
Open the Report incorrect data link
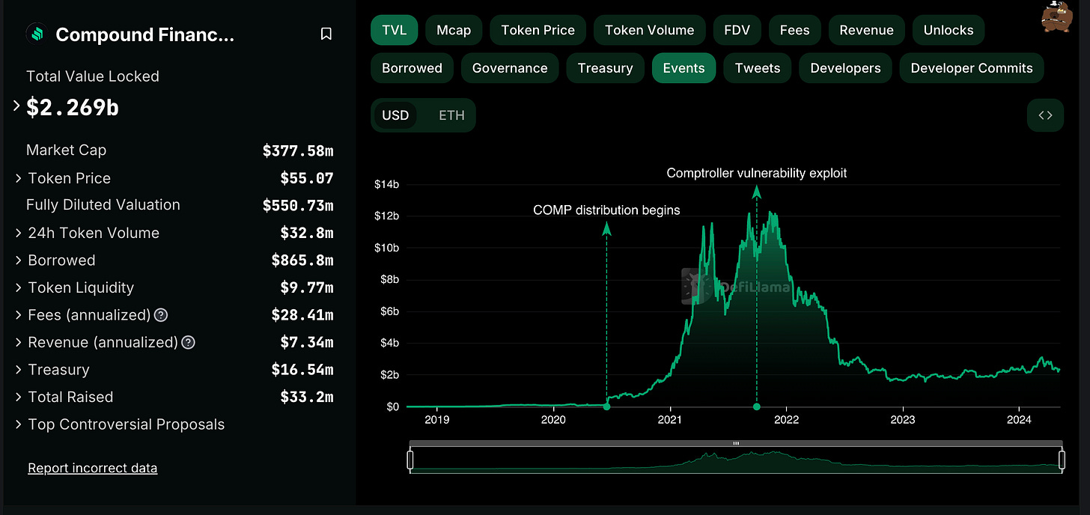93,468
